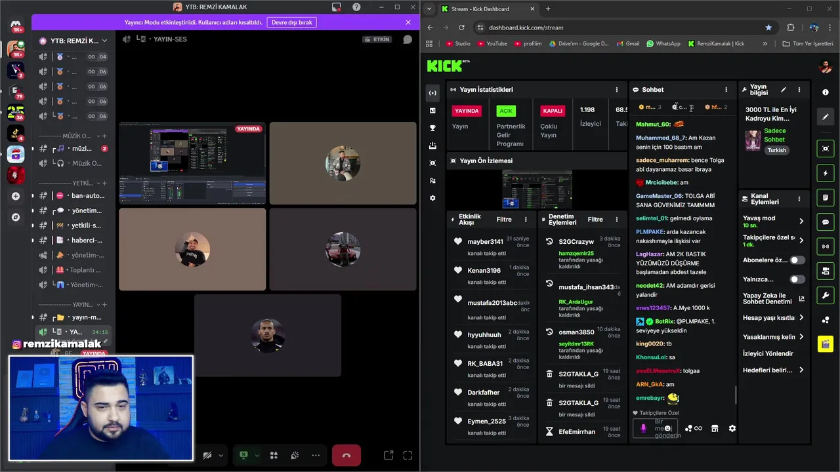Open Etkinlik Akışı three-dot menu
840x472 pixels.
click(526, 220)
